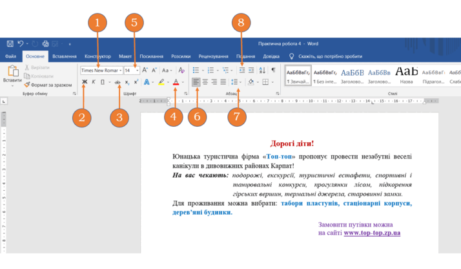Sort the selected text

click(262, 70)
